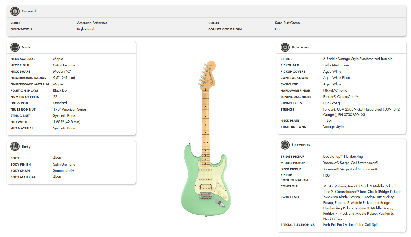This screenshot has width=411, height=237.
Task: Click the Dual-Wing string trees value
Action: coord(332,103)
